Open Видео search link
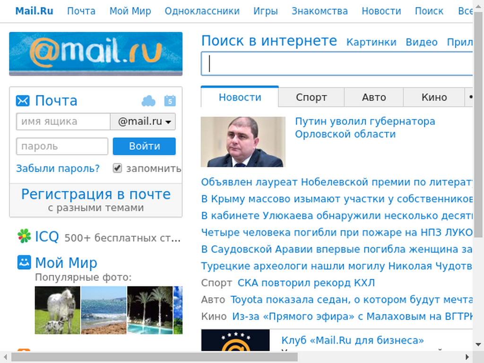The image size is (484, 363). (422, 42)
